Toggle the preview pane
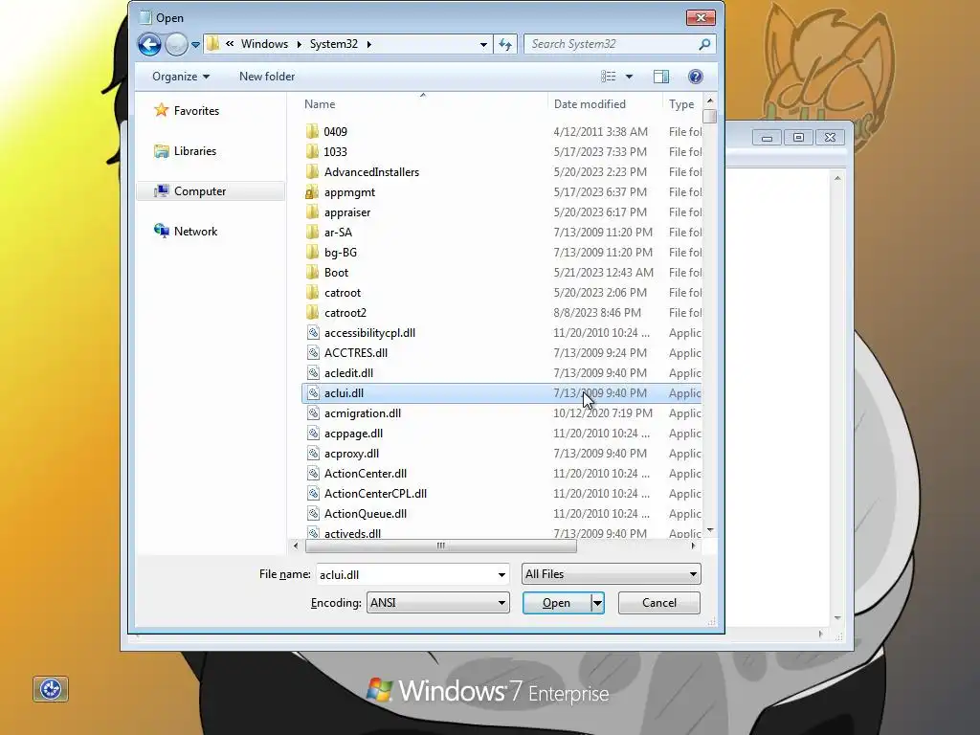980x735 pixels. (x=661, y=77)
